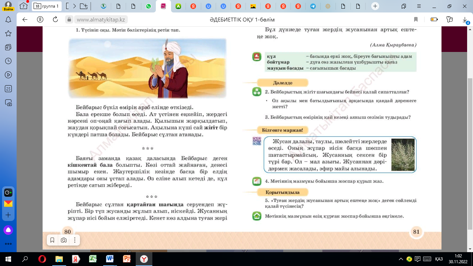The width and height of the screenshot is (473, 266).
Task: Open the downloads arrow with badge 4
Action: [465, 20]
